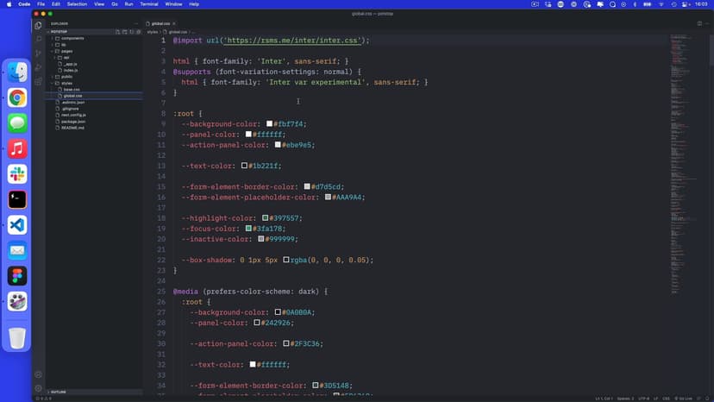
Task: Open the Run and Debug view
Action: (x=39, y=66)
